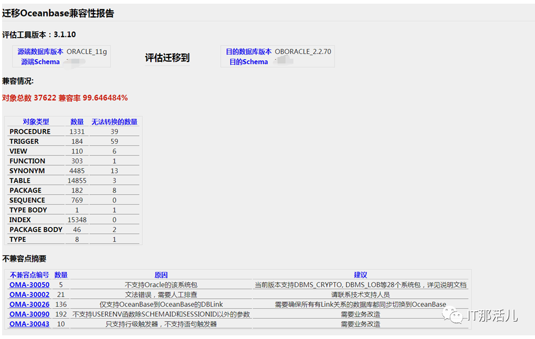Click the 评估迁移到 heading
Image resolution: width=535 pixels, height=339 pixels.
167,58
